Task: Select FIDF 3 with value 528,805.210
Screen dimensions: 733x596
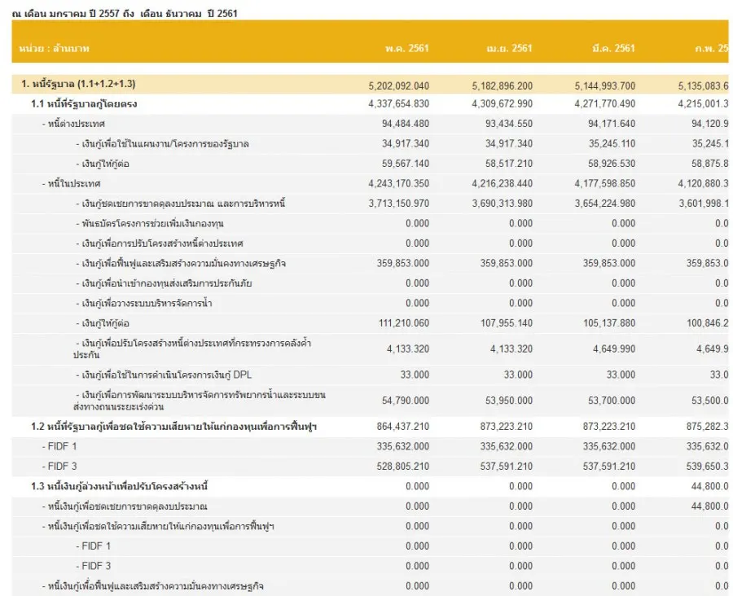Action: (x=60, y=466)
